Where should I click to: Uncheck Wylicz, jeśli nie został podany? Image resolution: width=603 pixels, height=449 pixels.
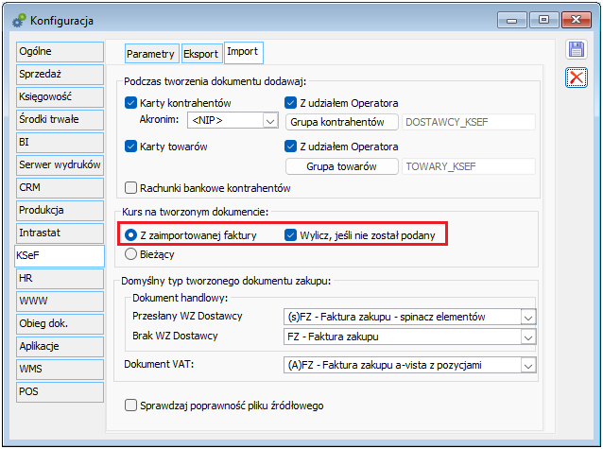[x=291, y=234]
